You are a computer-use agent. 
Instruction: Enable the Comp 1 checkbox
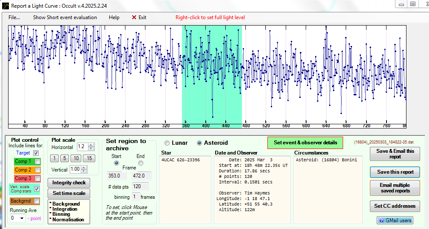[37, 162]
